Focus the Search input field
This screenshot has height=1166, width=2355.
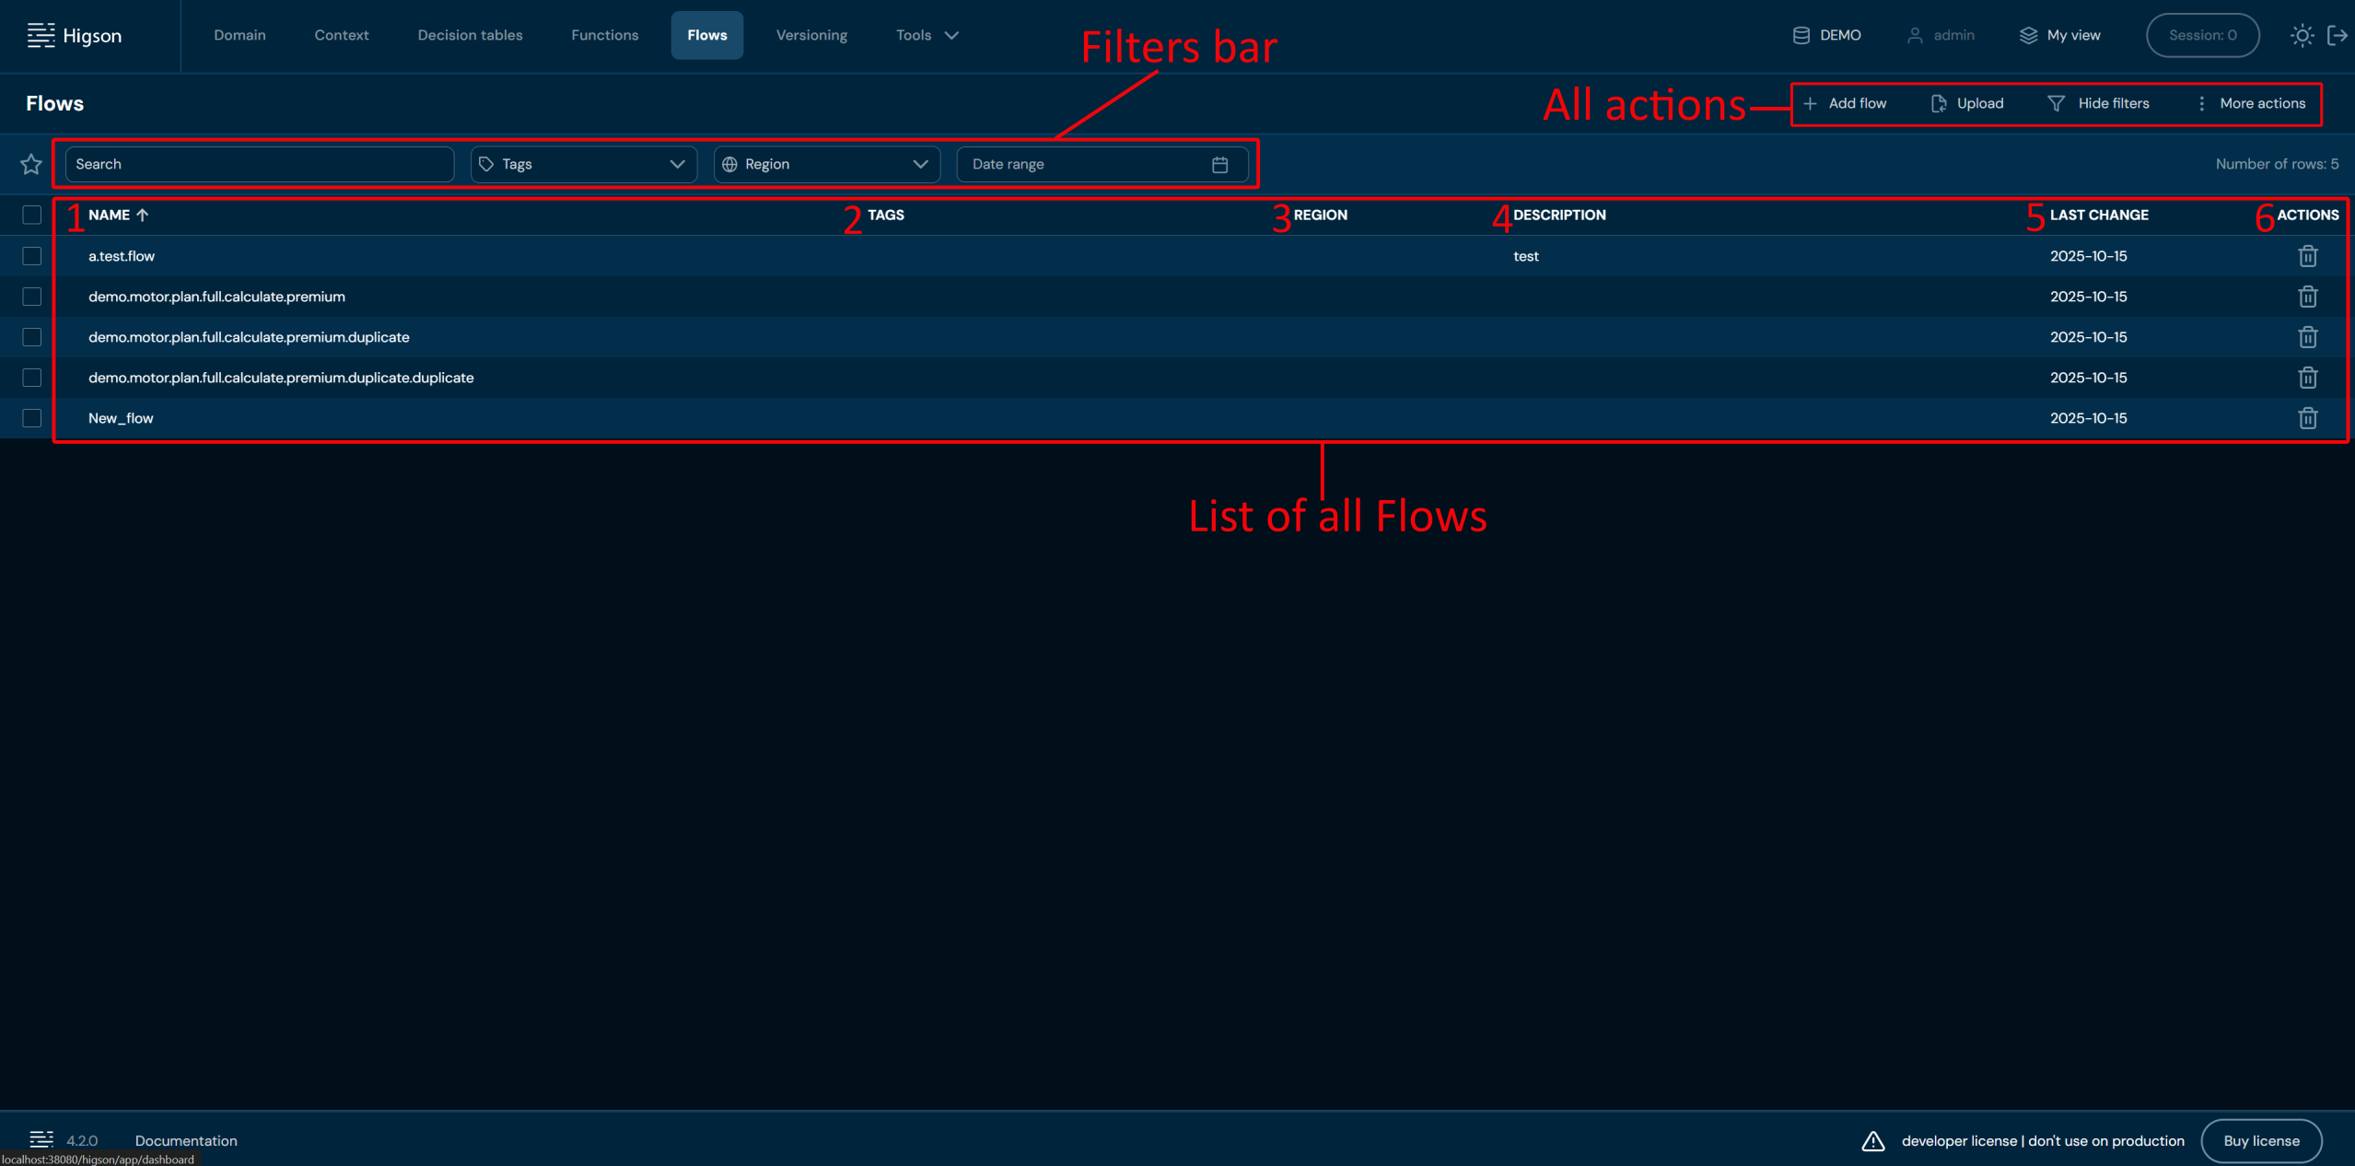(x=259, y=164)
